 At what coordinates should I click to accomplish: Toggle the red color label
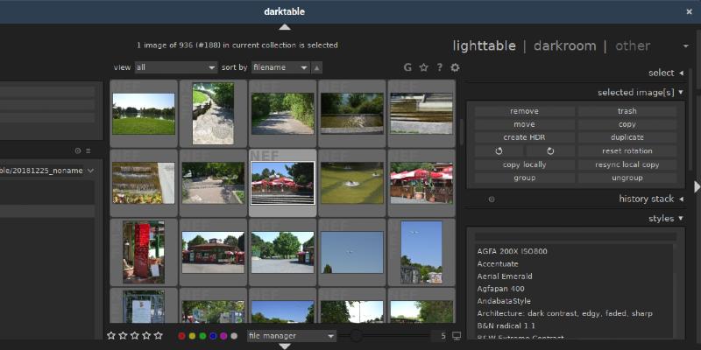(x=181, y=336)
